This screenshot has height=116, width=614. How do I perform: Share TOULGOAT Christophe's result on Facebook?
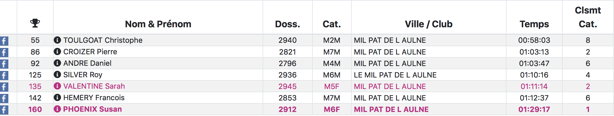coord(4,41)
